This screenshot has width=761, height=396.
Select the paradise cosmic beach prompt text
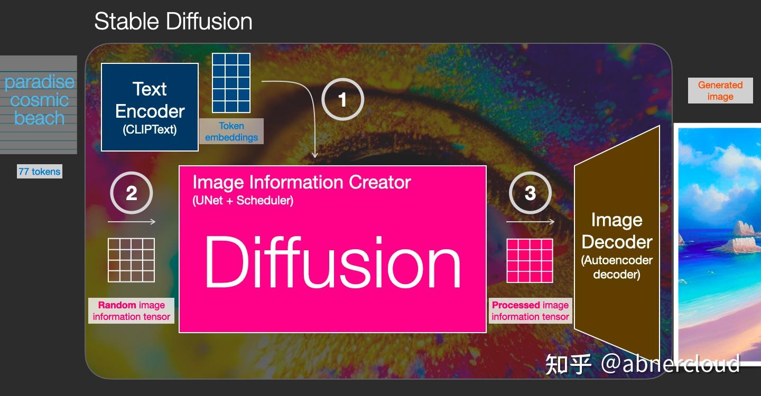[39, 99]
